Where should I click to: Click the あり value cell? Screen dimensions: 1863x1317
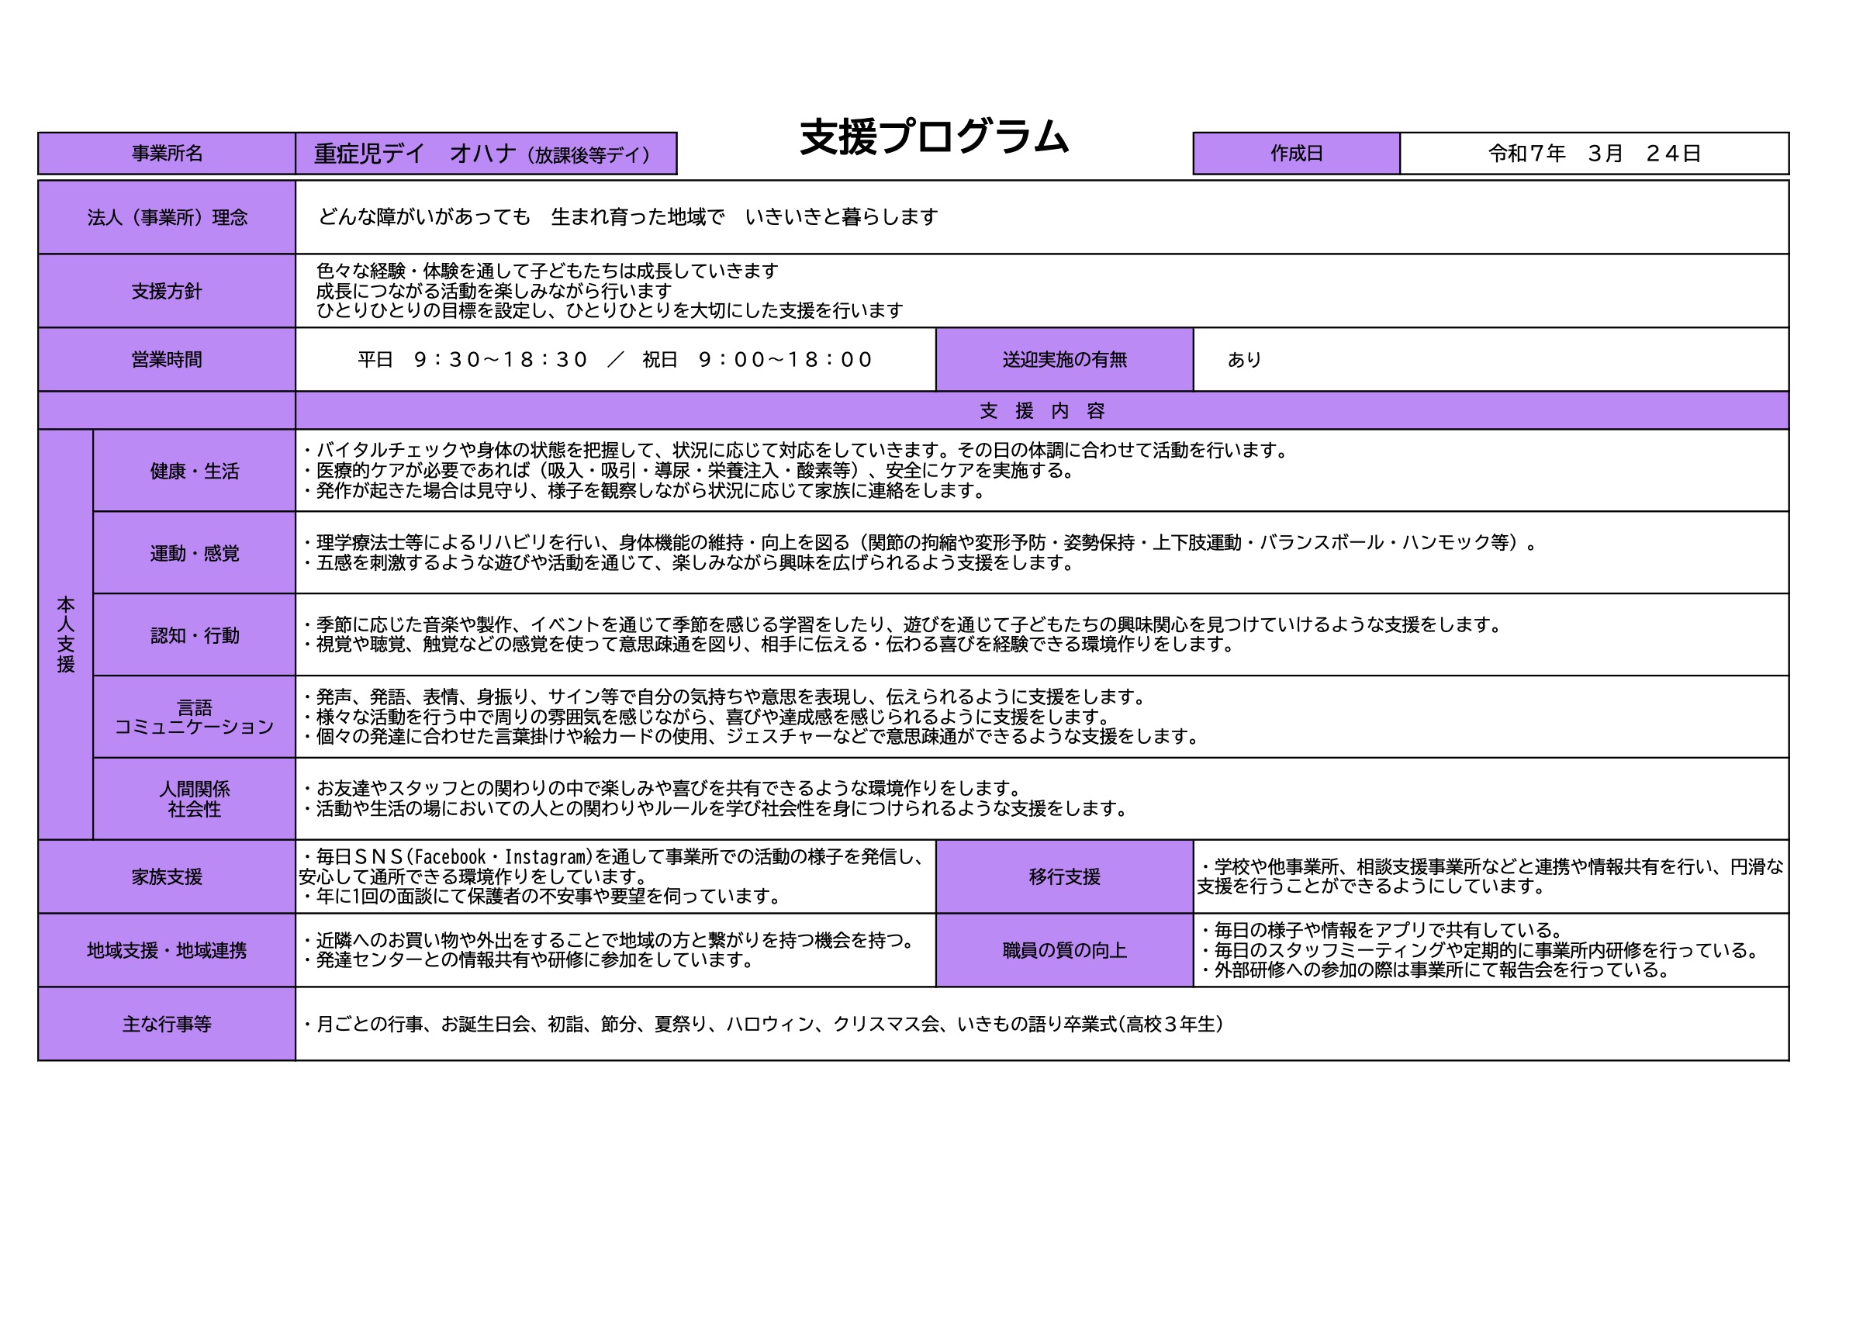click(x=1244, y=359)
